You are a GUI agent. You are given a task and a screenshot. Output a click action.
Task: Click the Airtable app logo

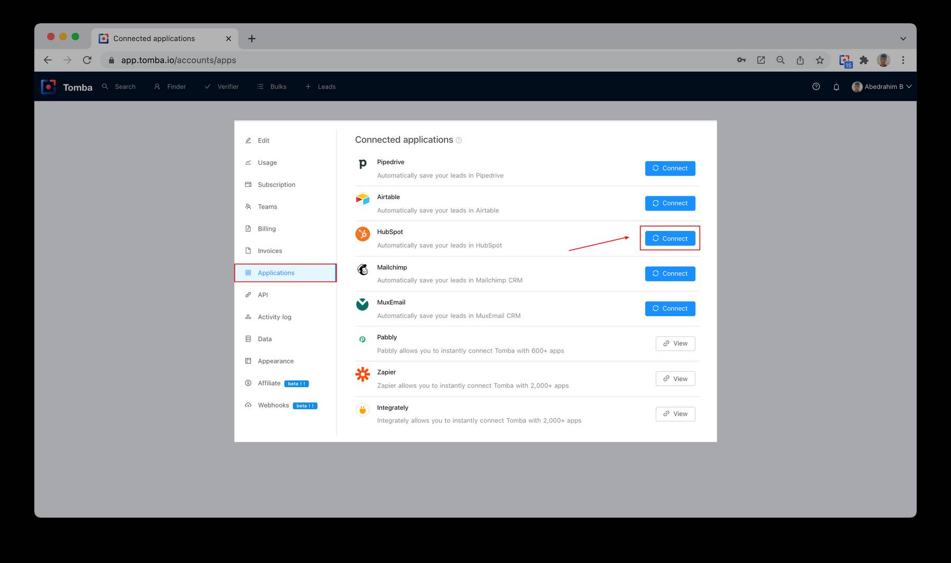(362, 199)
